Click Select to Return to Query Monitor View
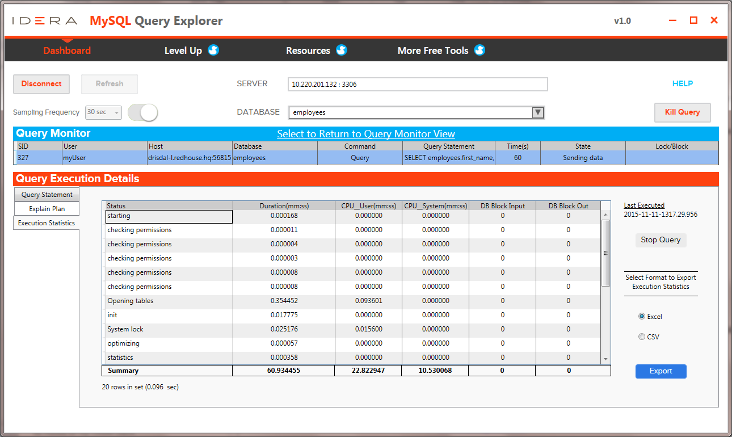The width and height of the screenshot is (732, 437). point(365,134)
